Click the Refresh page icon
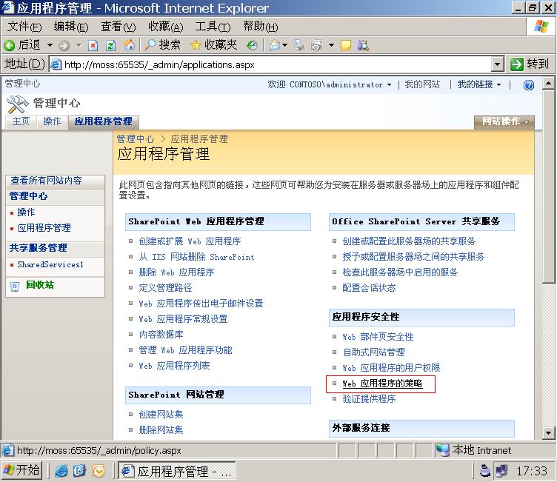The height and width of the screenshot is (482, 557). pyautogui.click(x=111, y=45)
